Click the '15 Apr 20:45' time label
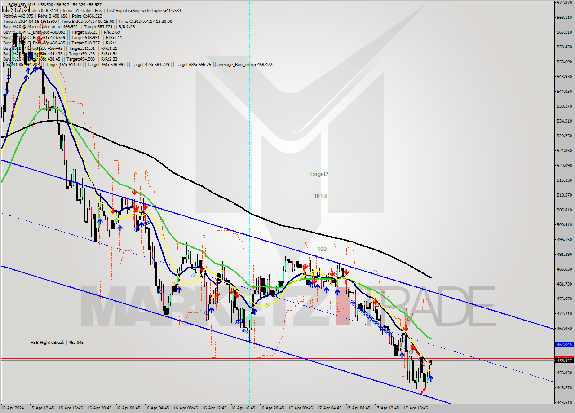Screen dimensions: 575x413 click(x=100, y=408)
